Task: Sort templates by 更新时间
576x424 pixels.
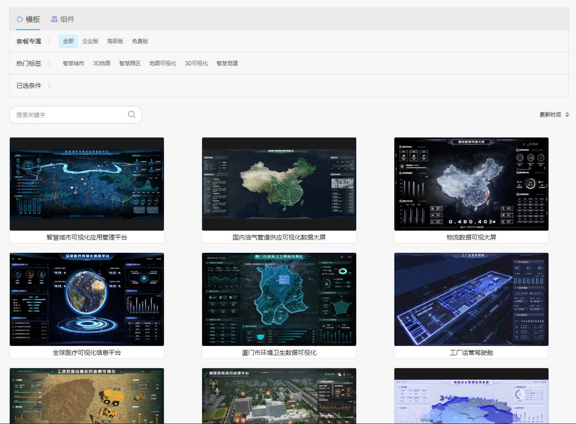Action: coord(550,115)
